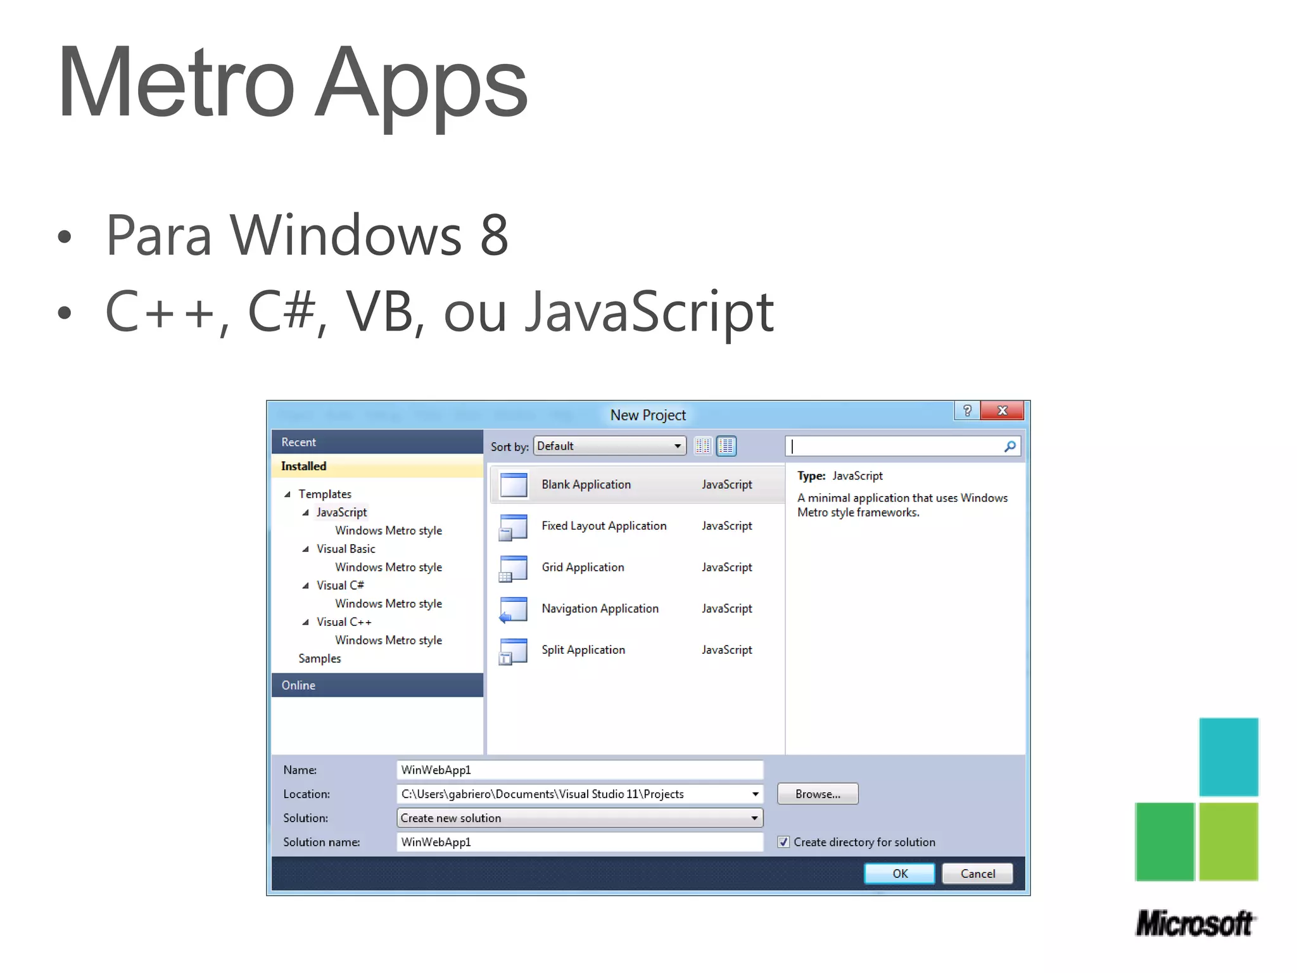Collapse the Templates tree node
1297x973 pixels.
pyautogui.click(x=288, y=494)
